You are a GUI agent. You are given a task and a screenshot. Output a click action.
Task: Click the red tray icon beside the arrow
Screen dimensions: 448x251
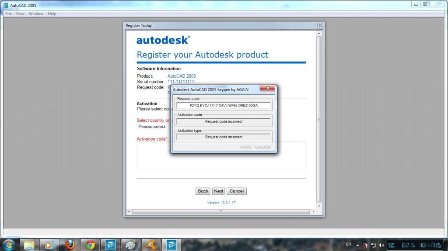click(x=365, y=245)
